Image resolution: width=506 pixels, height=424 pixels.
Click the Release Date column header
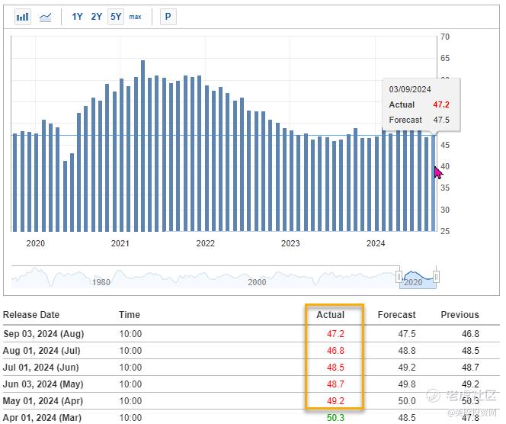tap(31, 315)
